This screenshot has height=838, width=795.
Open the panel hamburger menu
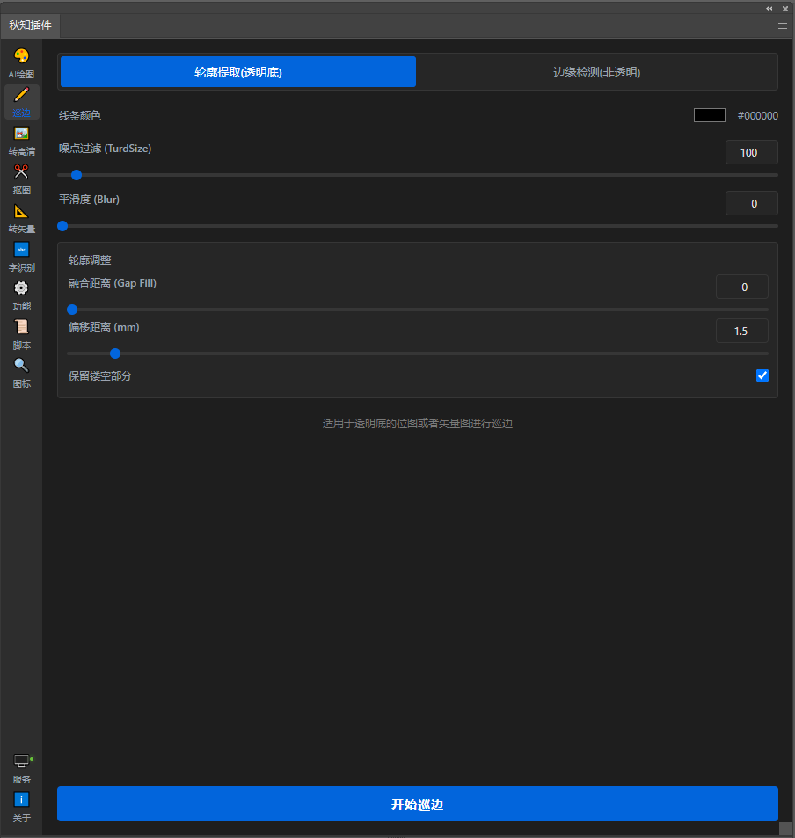[x=782, y=26]
